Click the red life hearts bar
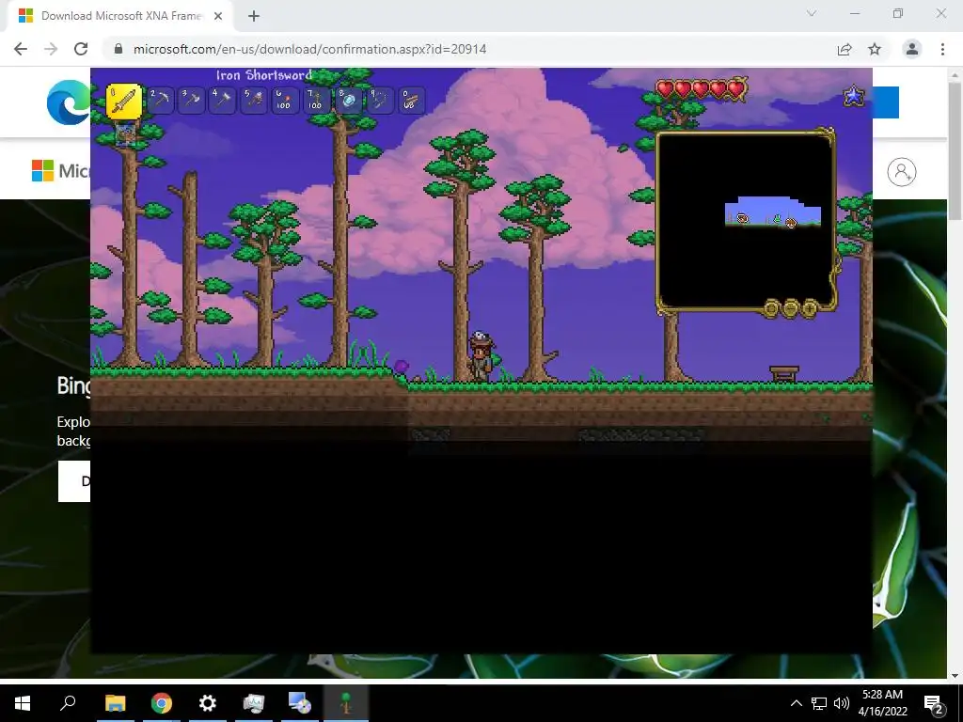 (x=702, y=89)
